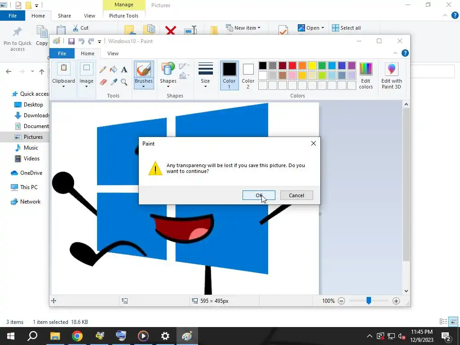This screenshot has width=460, height=345.
Task: Select the Text tool in Paint
Action: click(x=124, y=70)
